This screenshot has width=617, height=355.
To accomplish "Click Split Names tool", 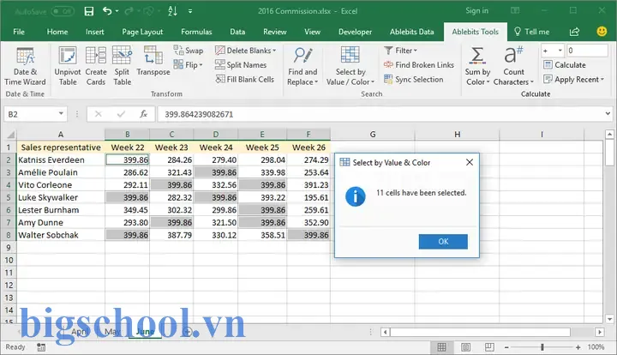I will tap(241, 65).
